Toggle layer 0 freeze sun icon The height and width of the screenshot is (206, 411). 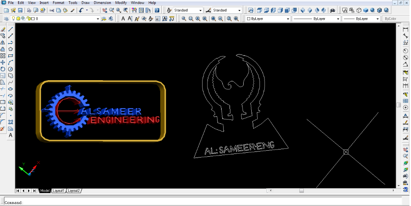18,18
